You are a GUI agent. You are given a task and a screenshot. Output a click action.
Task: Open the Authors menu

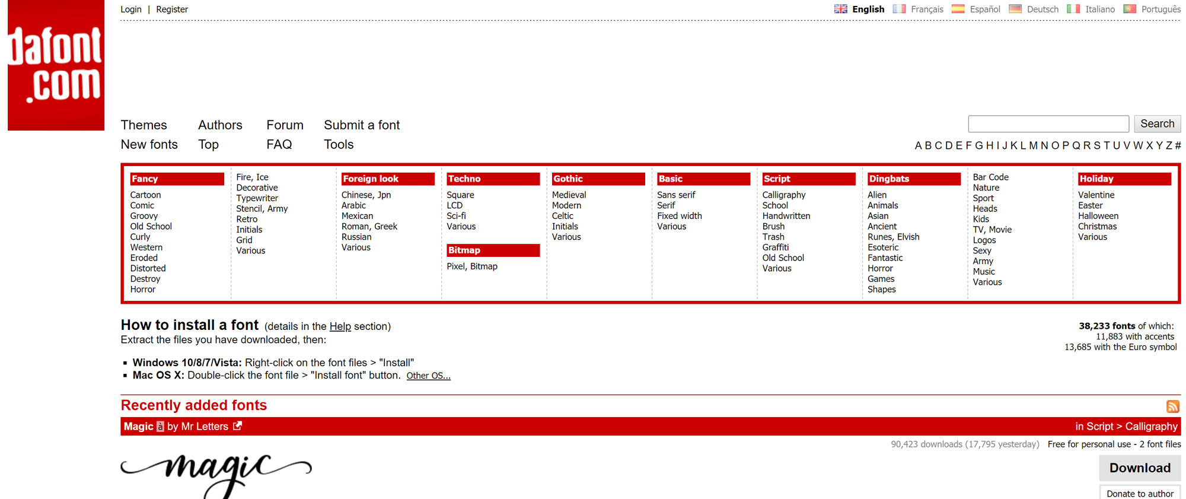(220, 125)
